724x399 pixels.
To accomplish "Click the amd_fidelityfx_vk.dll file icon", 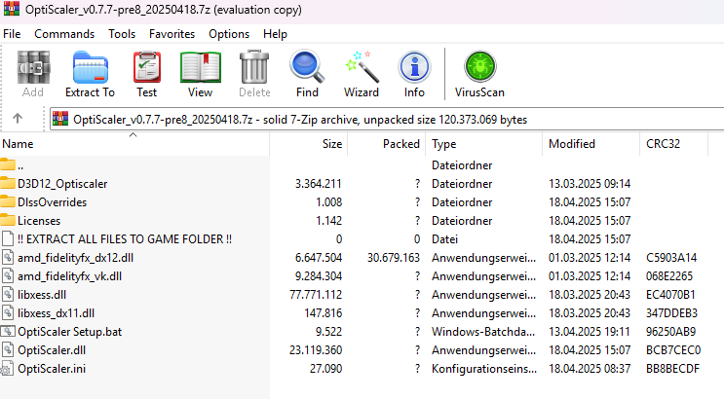I will pyautogui.click(x=8, y=275).
